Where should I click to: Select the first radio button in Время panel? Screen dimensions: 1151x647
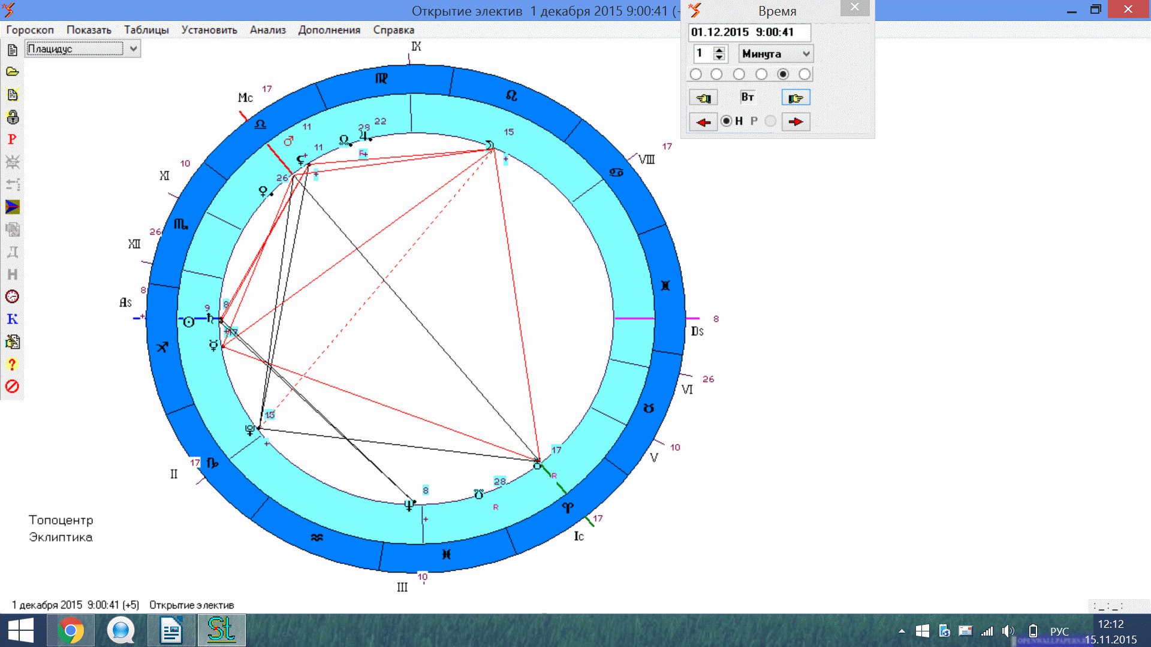(x=696, y=74)
